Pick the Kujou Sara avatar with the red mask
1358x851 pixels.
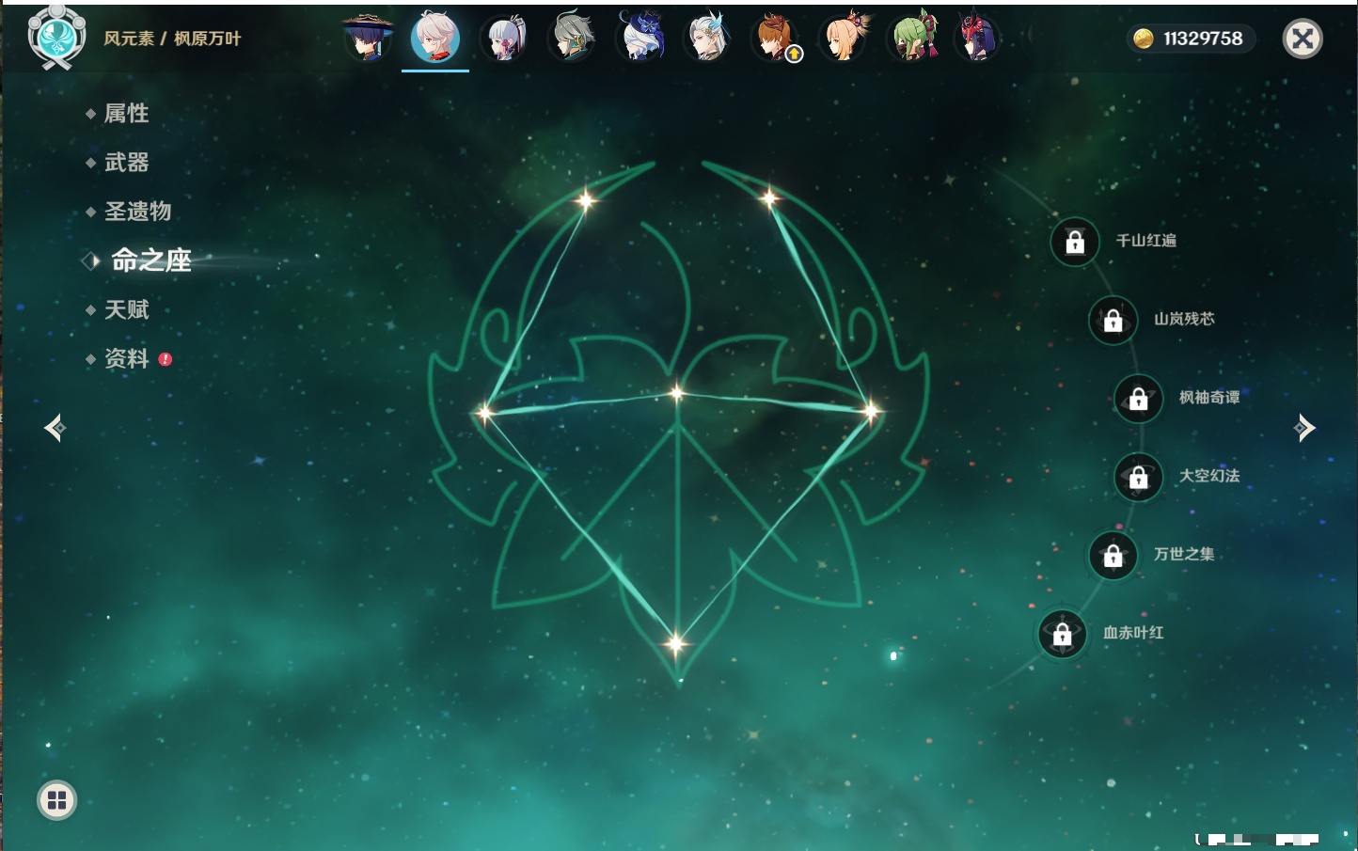click(x=978, y=38)
